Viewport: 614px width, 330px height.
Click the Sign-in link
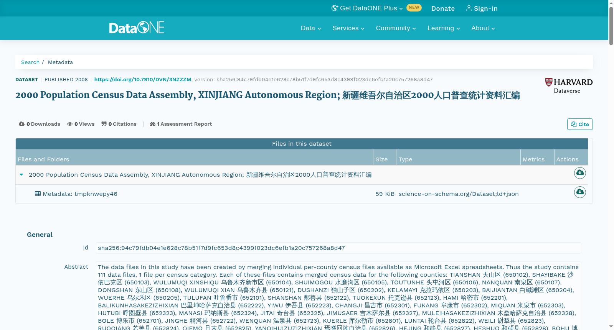482,8
